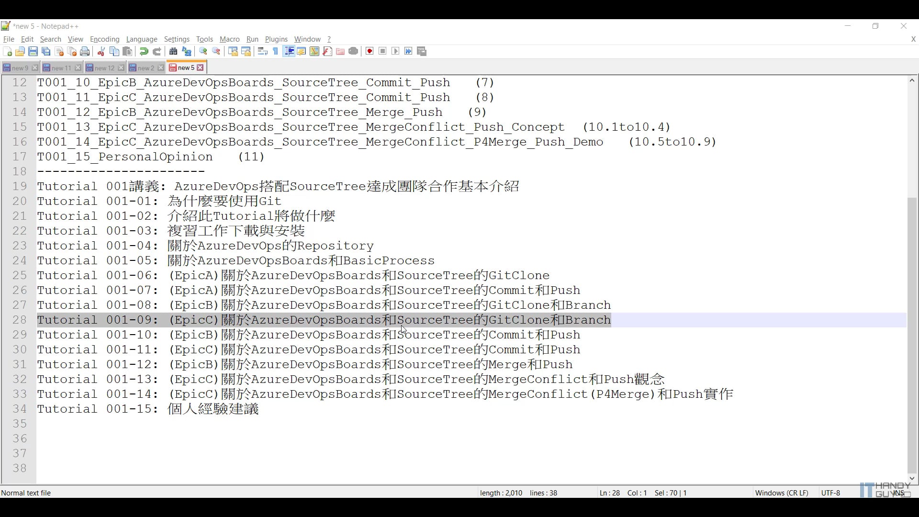Start macro recording with the red record icon
919x517 pixels.
pos(370,51)
